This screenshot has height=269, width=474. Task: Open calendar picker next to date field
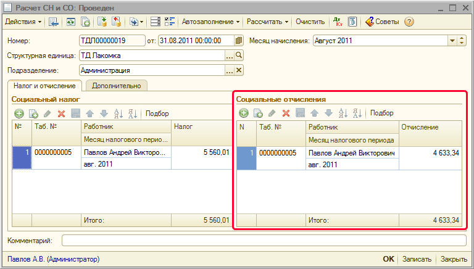coord(239,41)
